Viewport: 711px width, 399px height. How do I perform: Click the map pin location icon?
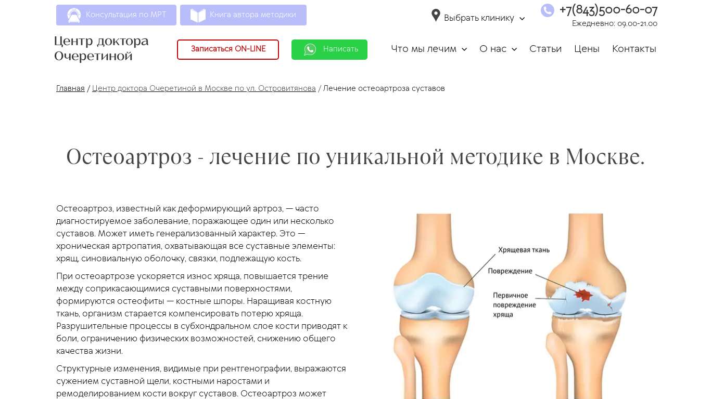point(436,16)
